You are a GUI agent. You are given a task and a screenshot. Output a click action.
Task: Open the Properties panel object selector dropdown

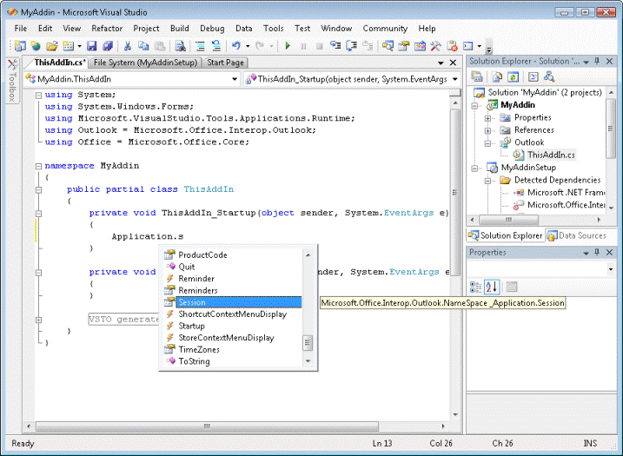coord(611,269)
